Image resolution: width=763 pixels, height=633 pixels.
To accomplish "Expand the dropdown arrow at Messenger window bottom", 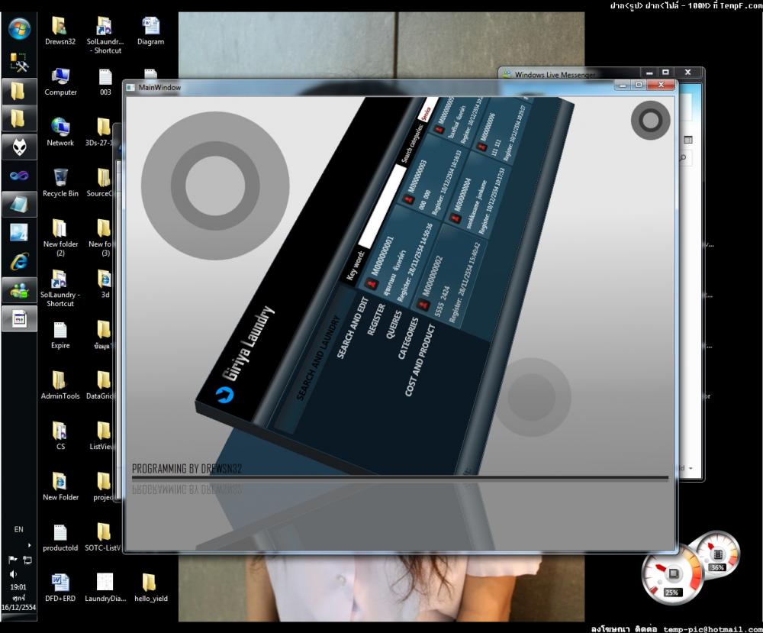I will coord(691,468).
